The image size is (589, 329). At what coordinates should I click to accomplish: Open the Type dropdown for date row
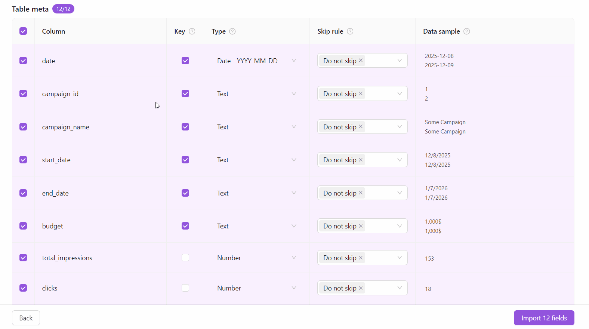[x=257, y=61]
